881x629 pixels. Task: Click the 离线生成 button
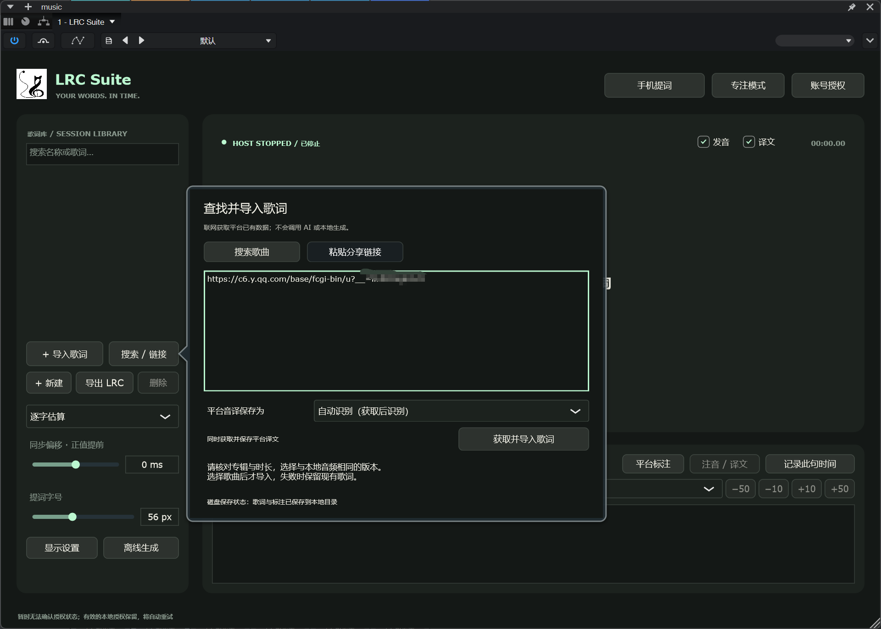[x=141, y=548]
